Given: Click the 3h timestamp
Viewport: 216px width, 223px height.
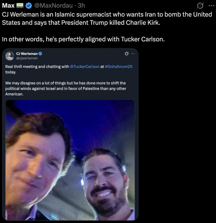Looking at the screenshot, I should [x=81, y=5].
